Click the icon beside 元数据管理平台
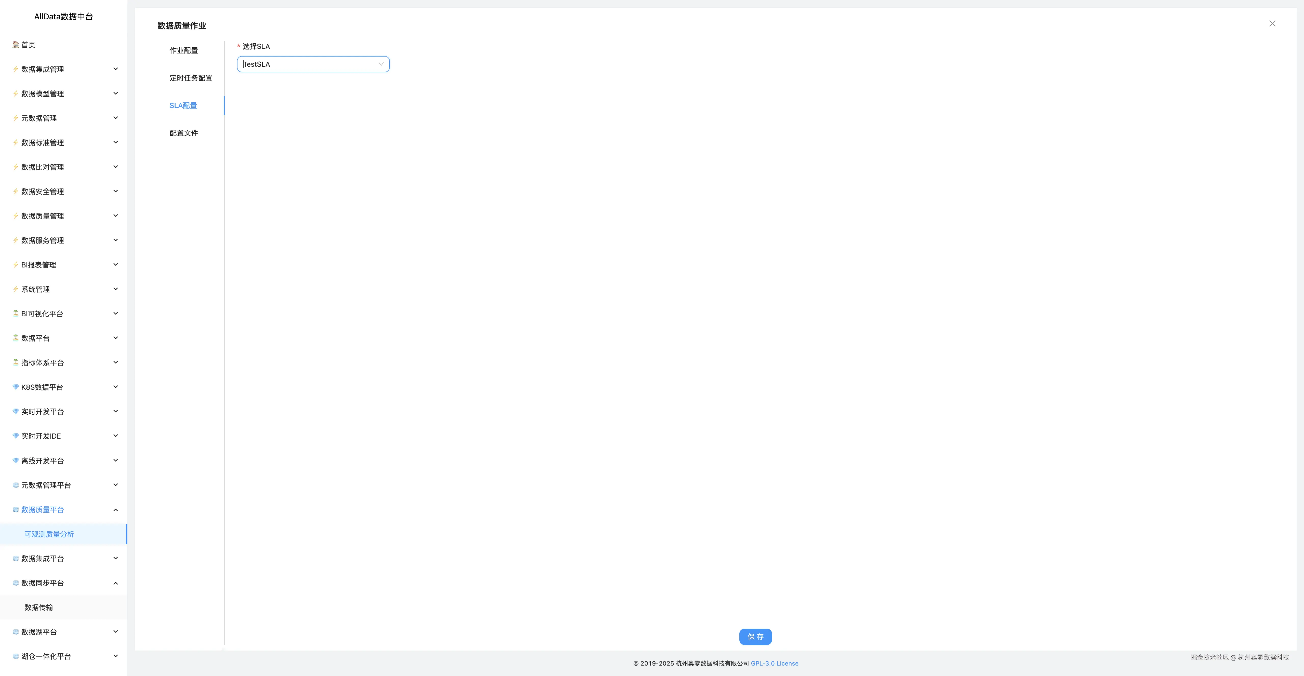This screenshot has height=676, width=1304. tap(16, 485)
